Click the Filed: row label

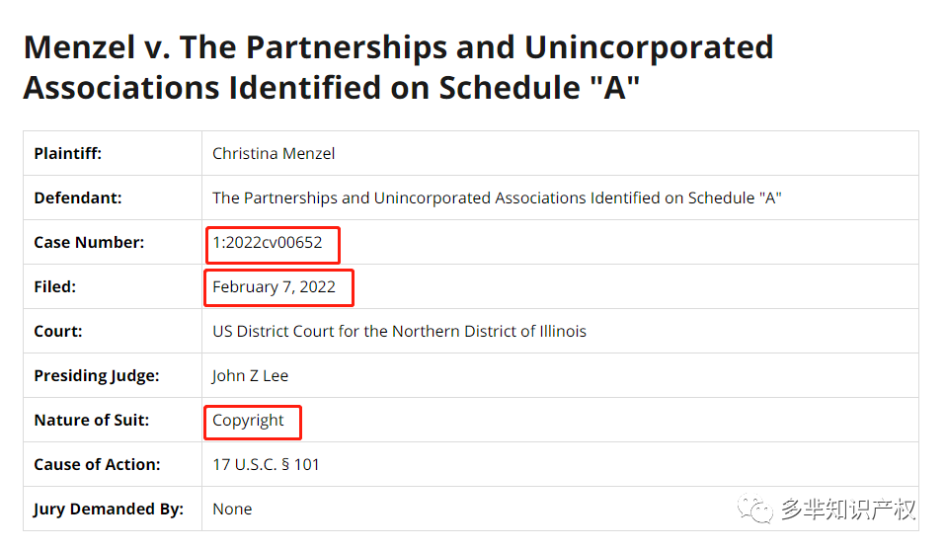pos(55,287)
